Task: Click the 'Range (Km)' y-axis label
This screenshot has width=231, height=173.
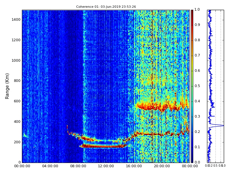Action: coord(7,86)
